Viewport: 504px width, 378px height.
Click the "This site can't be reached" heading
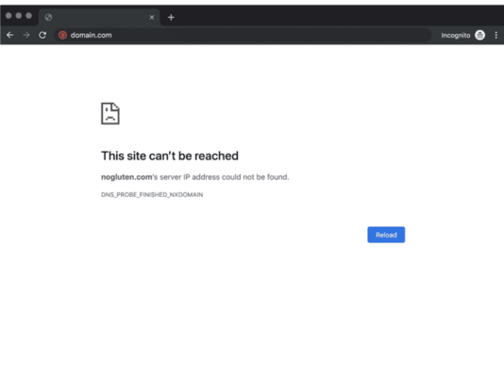point(170,156)
